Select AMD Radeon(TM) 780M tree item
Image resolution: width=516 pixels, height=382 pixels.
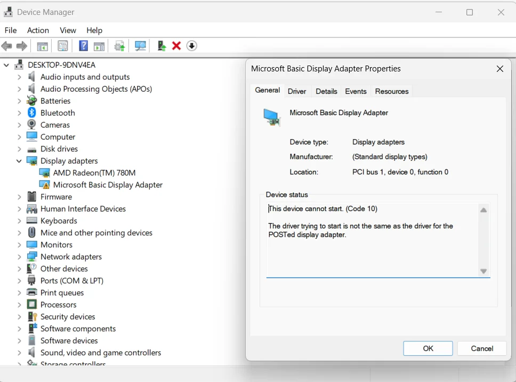click(x=94, y=173)
